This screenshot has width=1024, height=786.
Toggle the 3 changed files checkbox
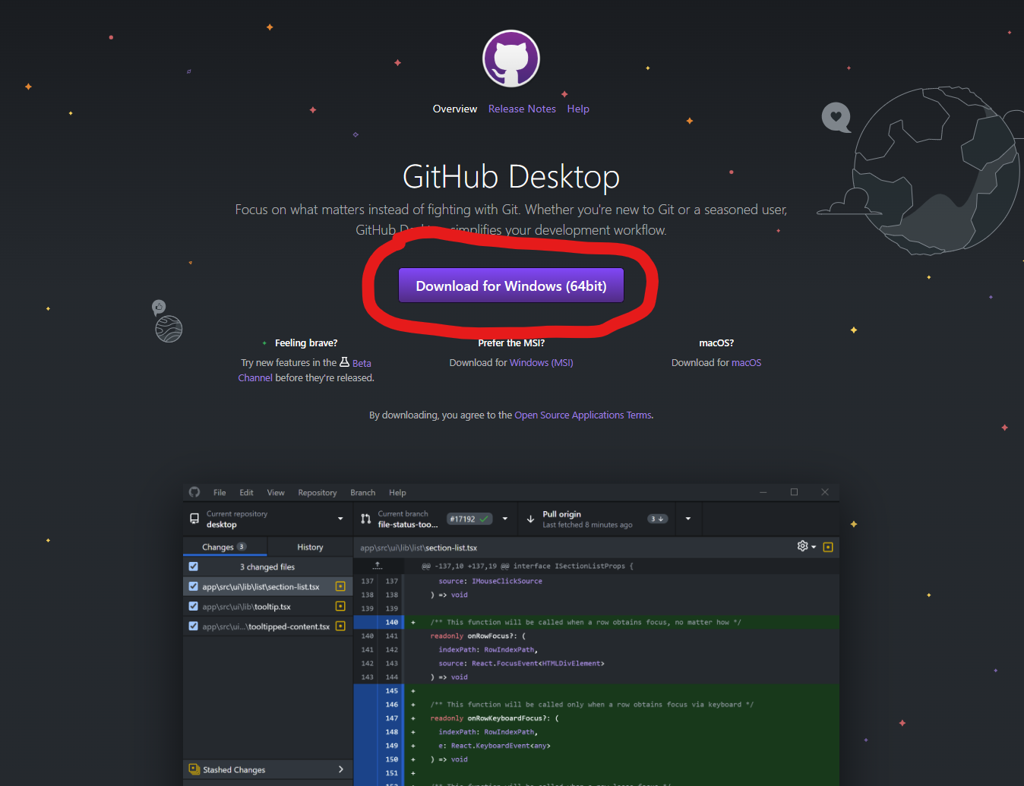point(194,567)
